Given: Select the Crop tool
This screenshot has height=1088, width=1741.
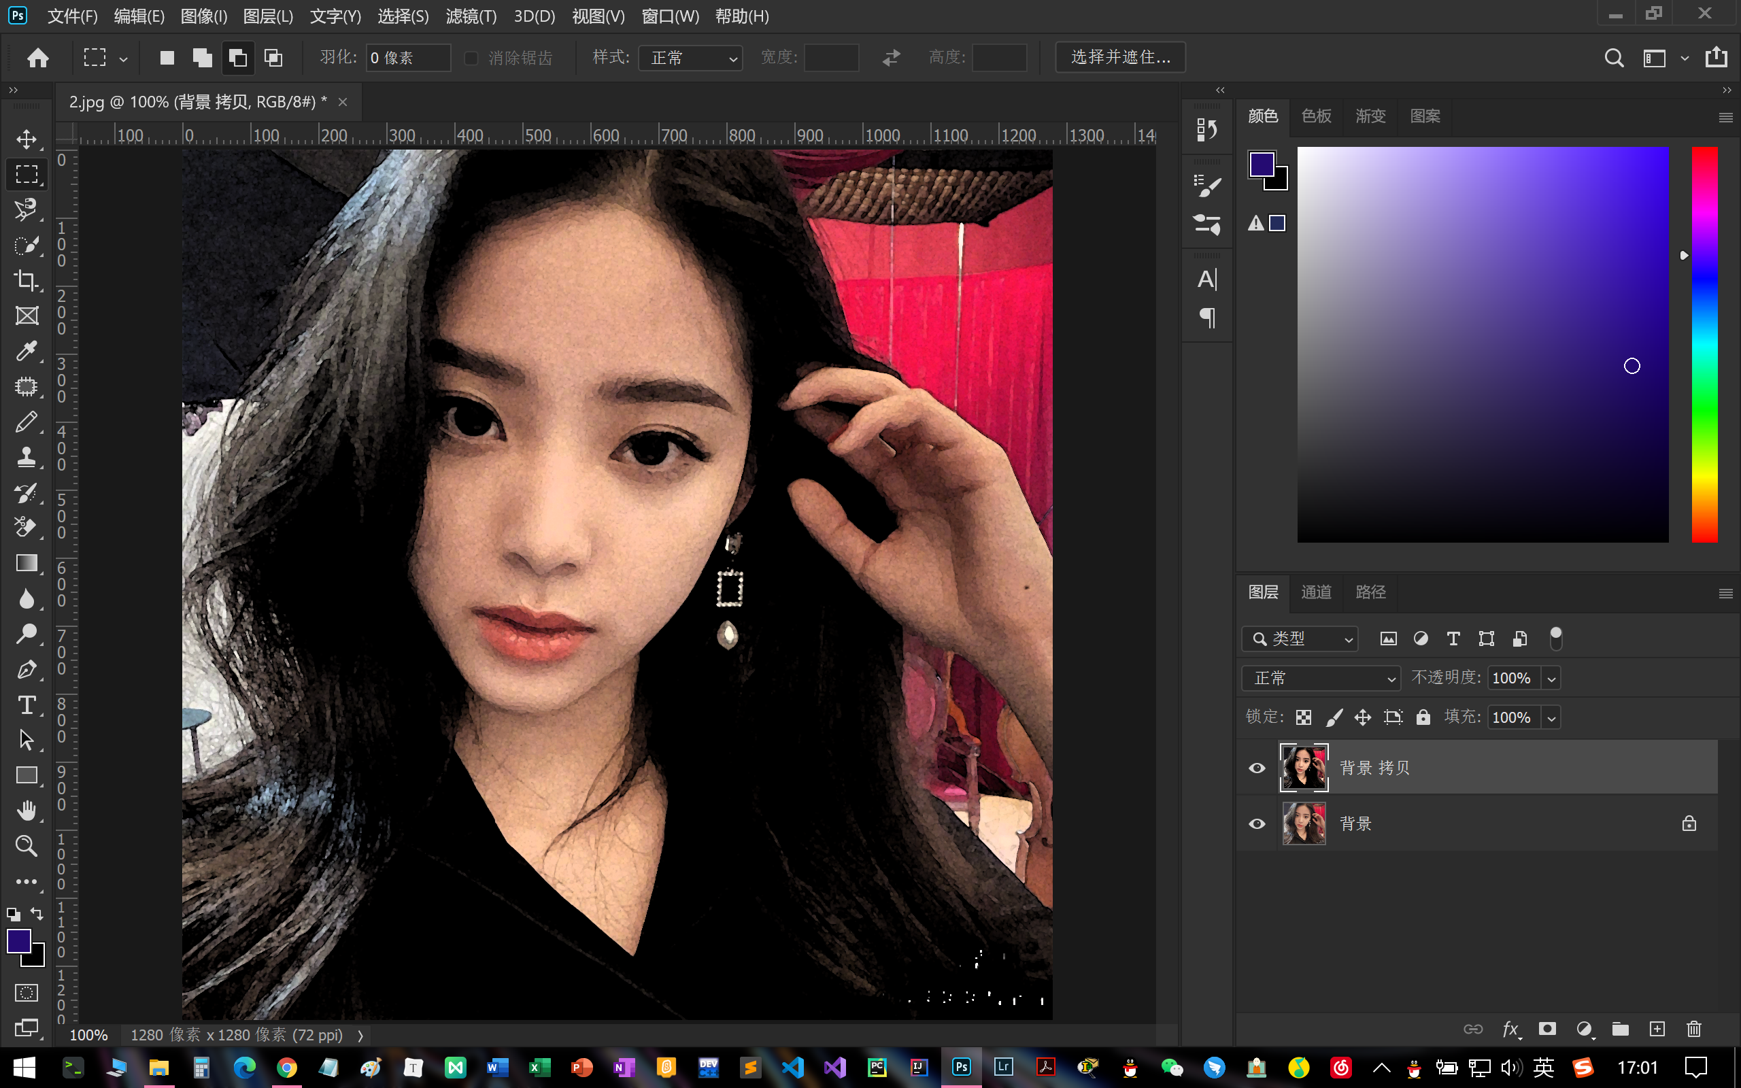Looking at the screenshot, I should coord(27,280).
